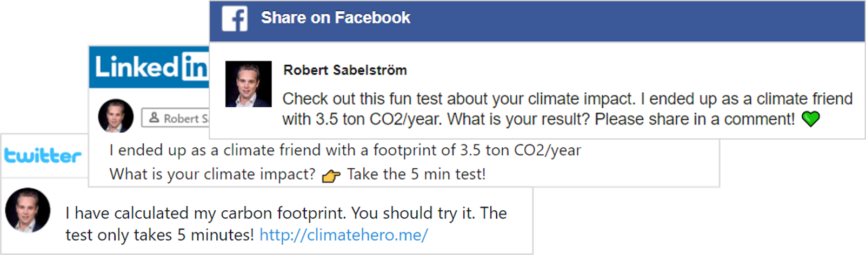Click the Robert S button on LinkedIn

[x=176, y=118]
